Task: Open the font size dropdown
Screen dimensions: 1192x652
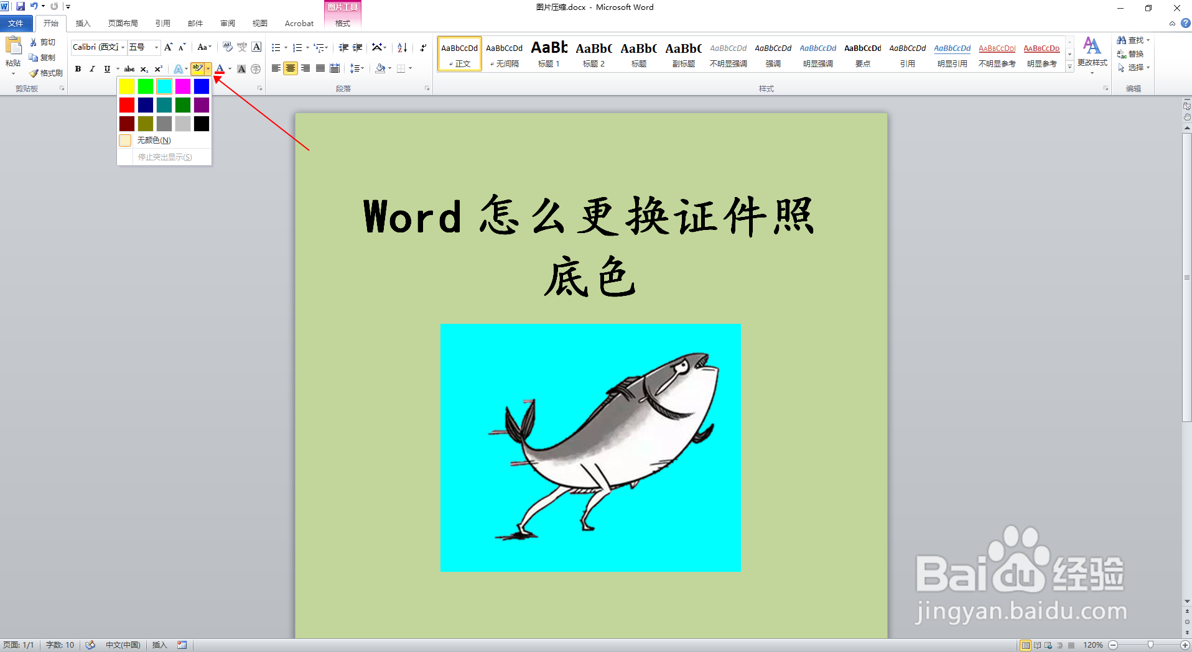Action: (x=156, y=47)
